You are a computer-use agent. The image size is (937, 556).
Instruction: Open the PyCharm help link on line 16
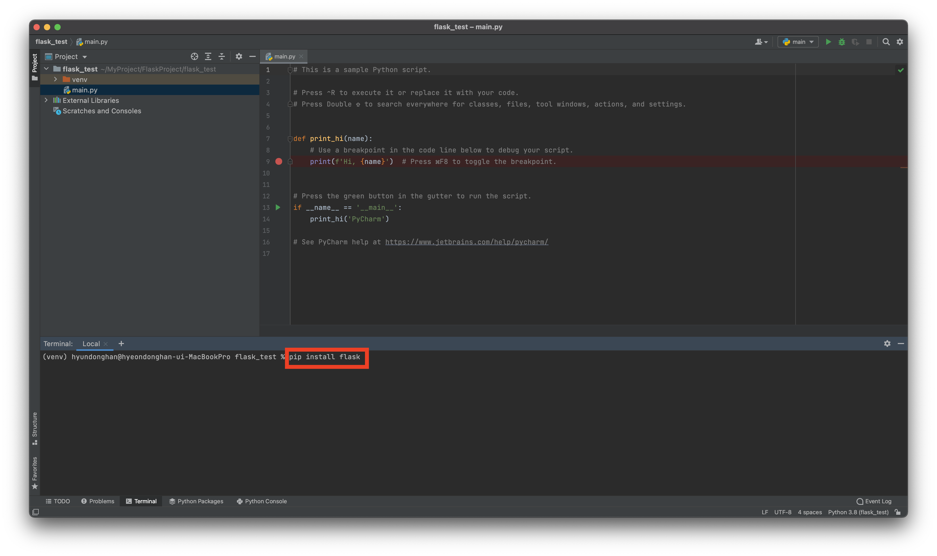466,242
